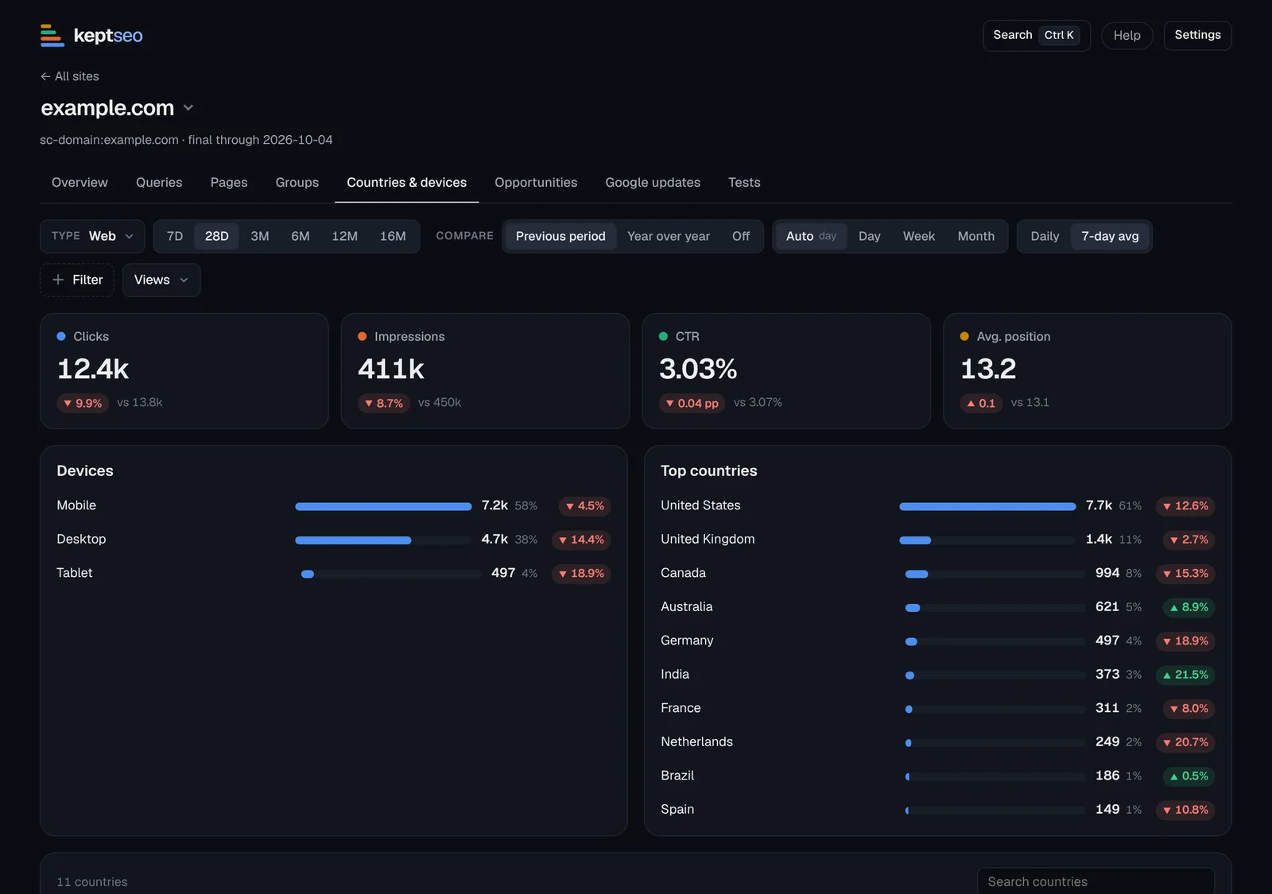1272x894 pixels.
Task: Click the back arrow beside All sites
Action: coord(45,76)
